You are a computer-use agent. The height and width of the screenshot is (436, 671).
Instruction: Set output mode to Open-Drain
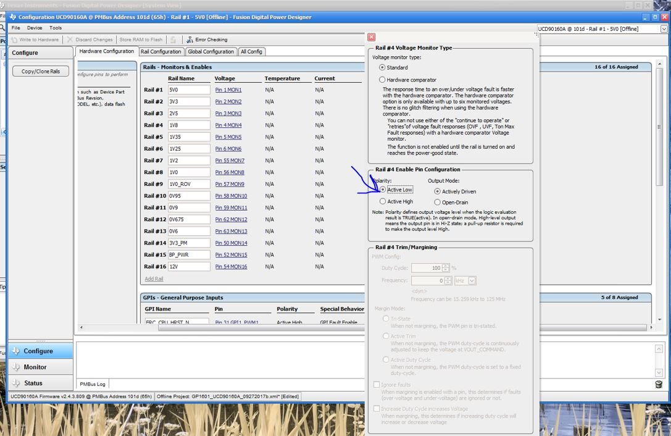(x=437, y=202)
